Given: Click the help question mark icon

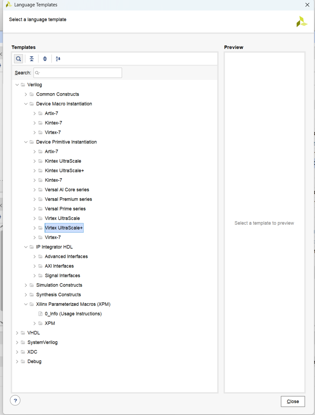Looking at the screenshot, I should [15, 400].
